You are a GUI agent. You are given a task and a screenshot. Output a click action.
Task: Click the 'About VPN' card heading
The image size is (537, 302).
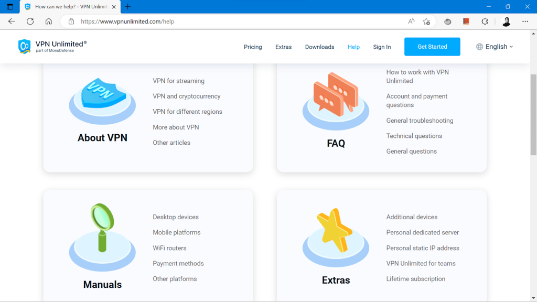pyautogui.click(x=102, y=138)
